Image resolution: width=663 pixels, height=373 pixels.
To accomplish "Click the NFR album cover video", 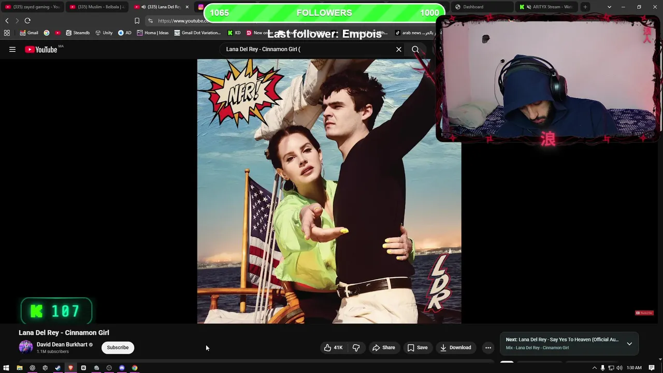I will point(329,191).
